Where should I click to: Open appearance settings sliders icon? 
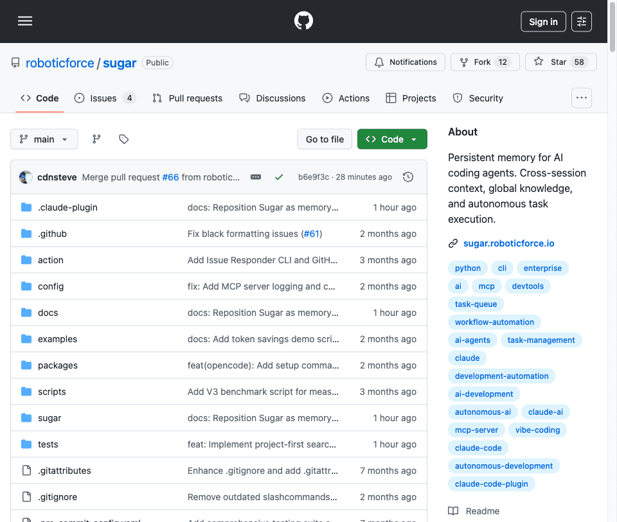coord(582,22)
